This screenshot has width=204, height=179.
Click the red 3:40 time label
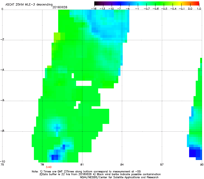tap(49, 167)
